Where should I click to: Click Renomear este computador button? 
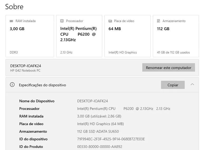[168, 67]
